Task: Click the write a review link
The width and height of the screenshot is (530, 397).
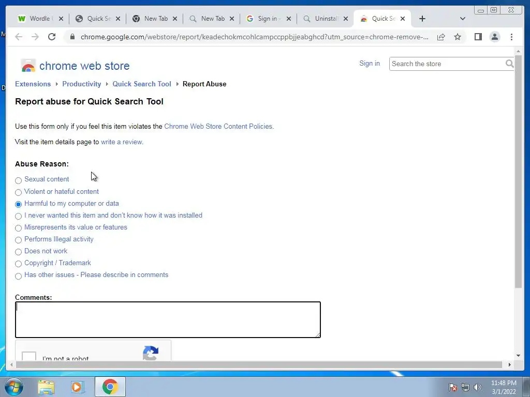Action: tap(121, 142)
